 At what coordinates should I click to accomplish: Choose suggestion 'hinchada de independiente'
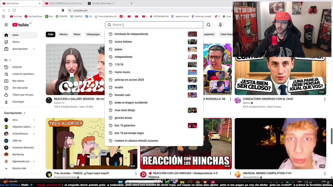154,34
